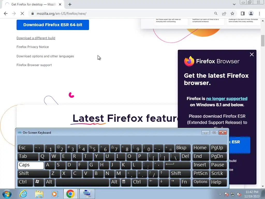
Task: Click the Options key on On-Screen Keyboard
Action: point(201,182)
